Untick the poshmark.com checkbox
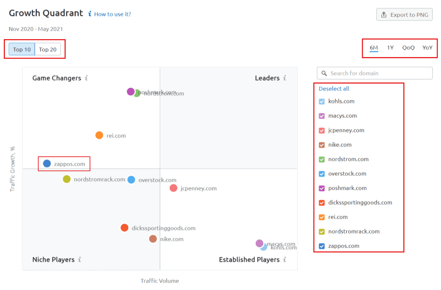Viewport: 441px width, 290px height. [322, 188]
